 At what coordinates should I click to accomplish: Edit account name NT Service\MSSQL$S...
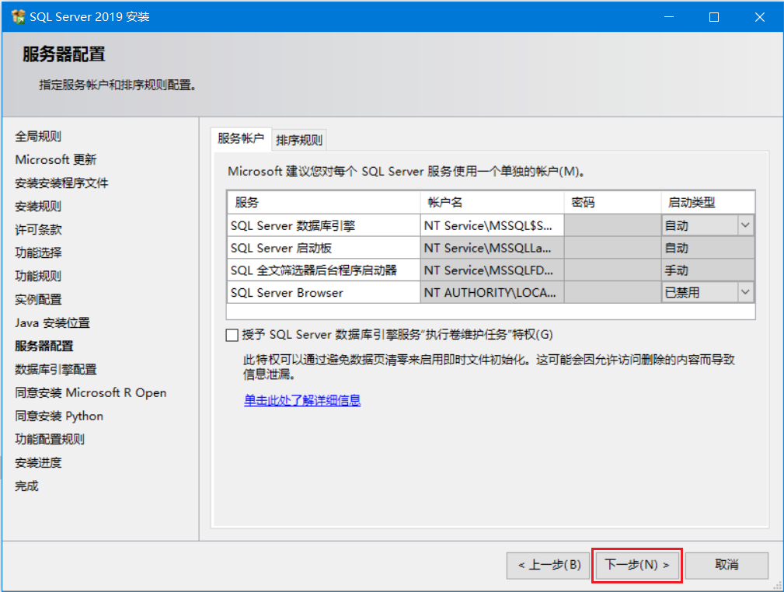(x=492, y=225)
